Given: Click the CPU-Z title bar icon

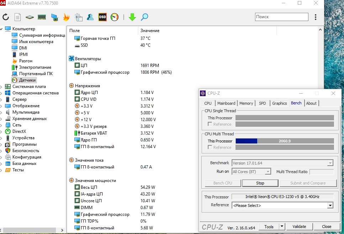Looking at the screenshot, I should click(x=203, y=93).
